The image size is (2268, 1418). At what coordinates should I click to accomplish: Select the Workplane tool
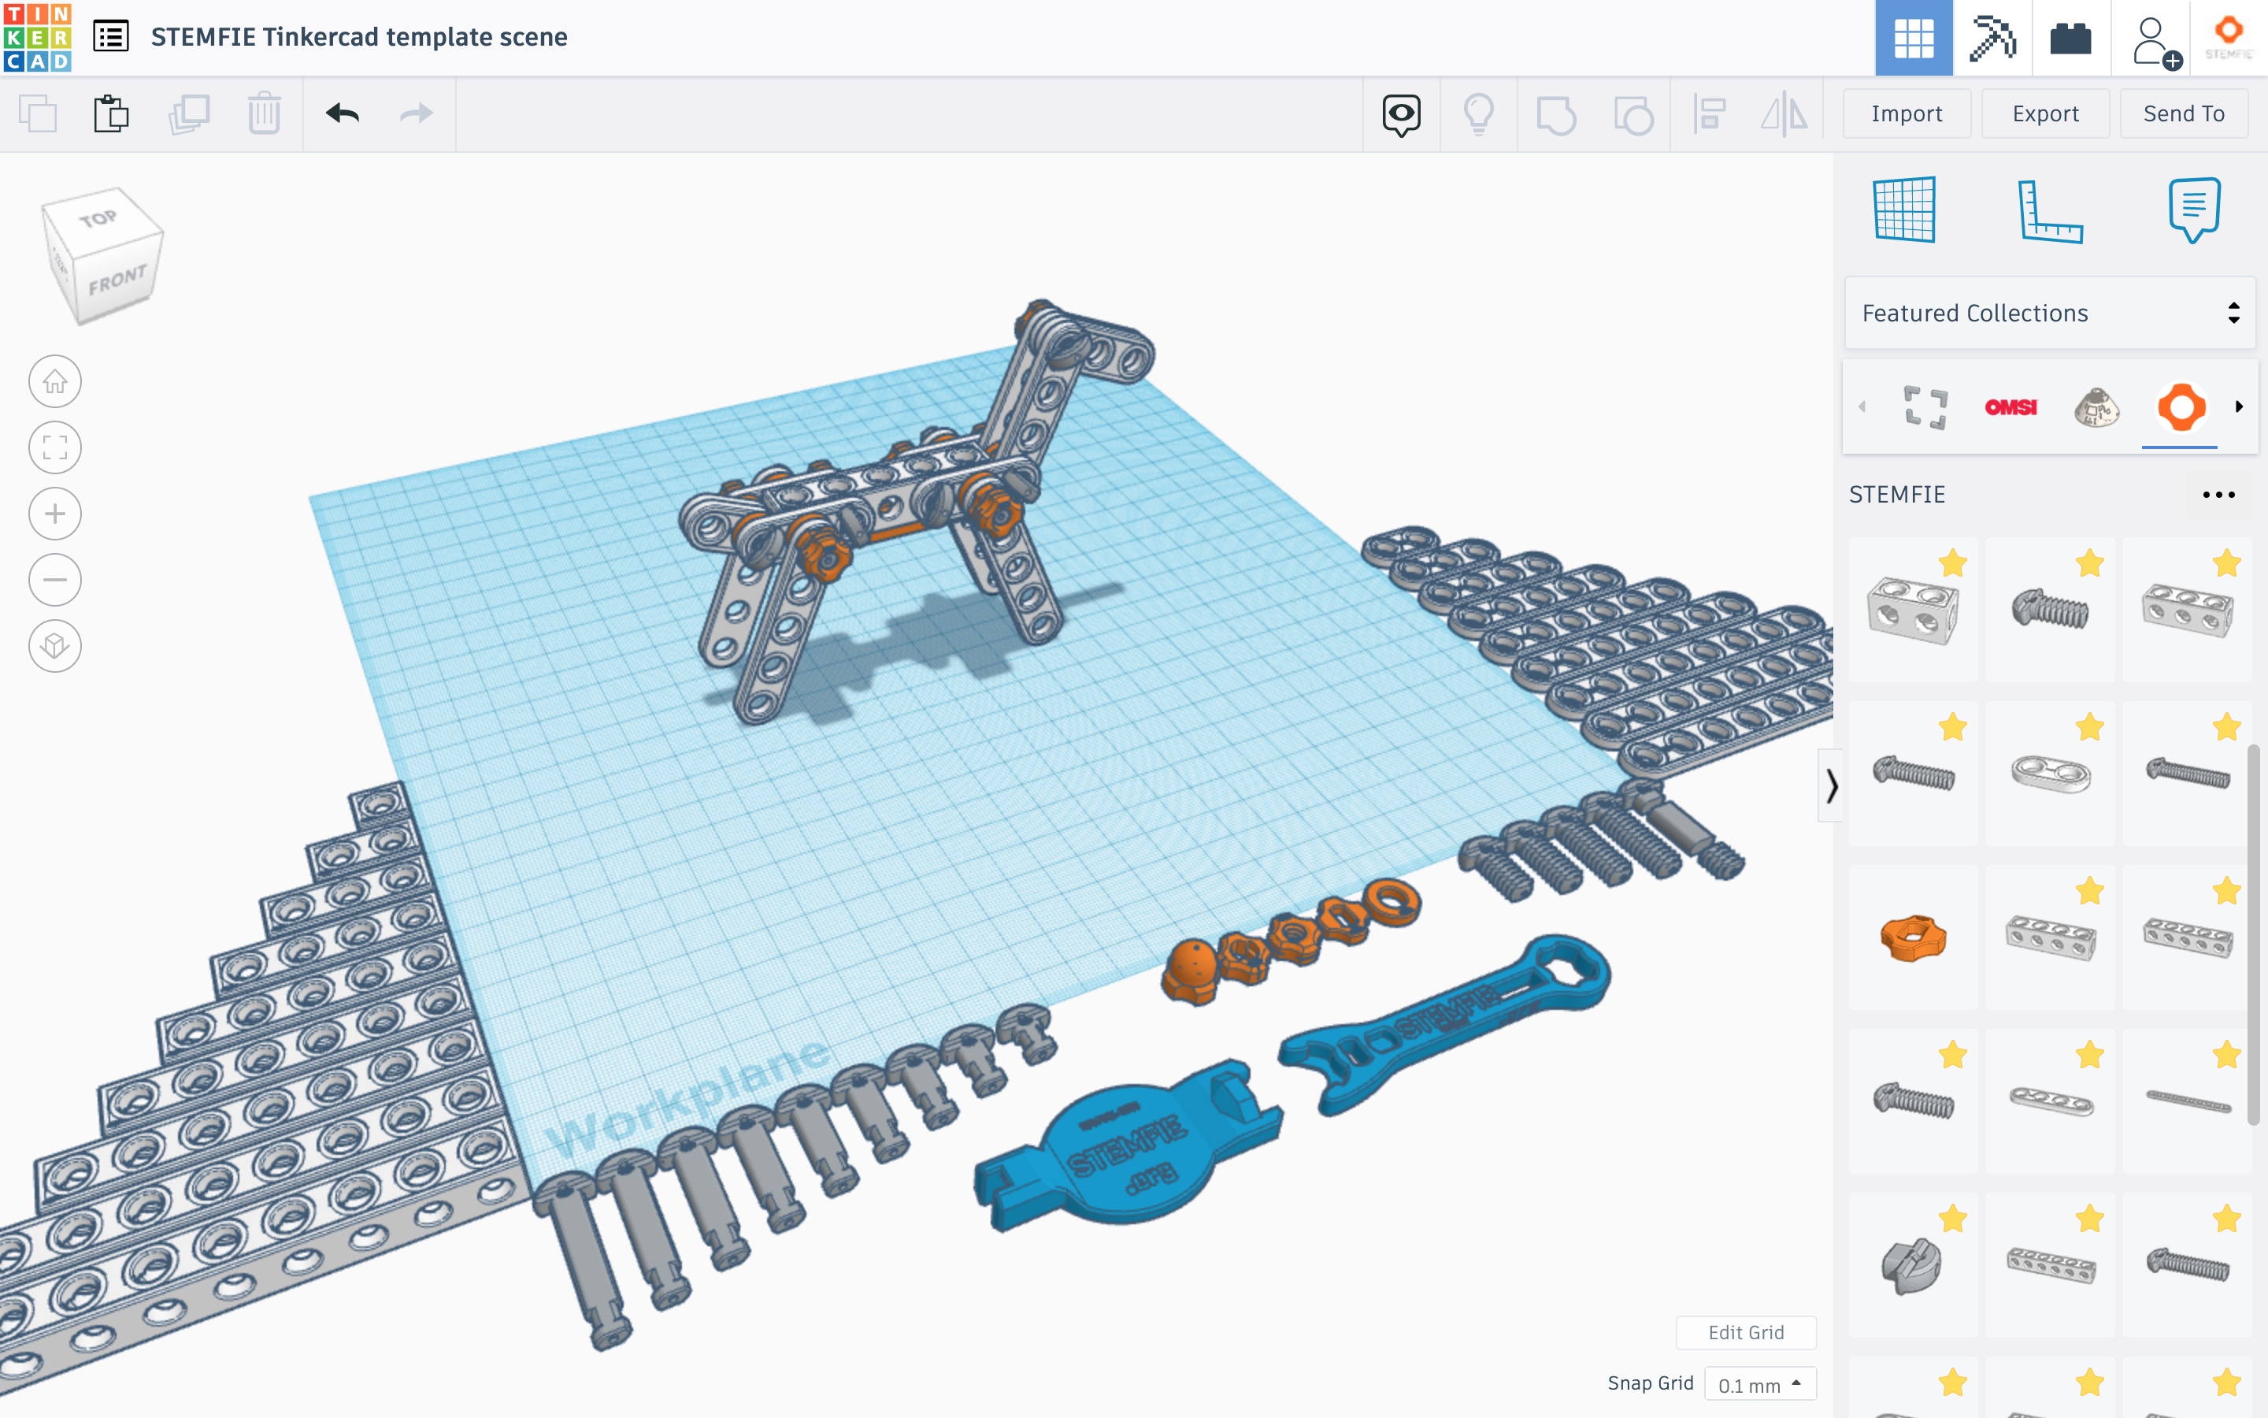[x=1904, y=209]
